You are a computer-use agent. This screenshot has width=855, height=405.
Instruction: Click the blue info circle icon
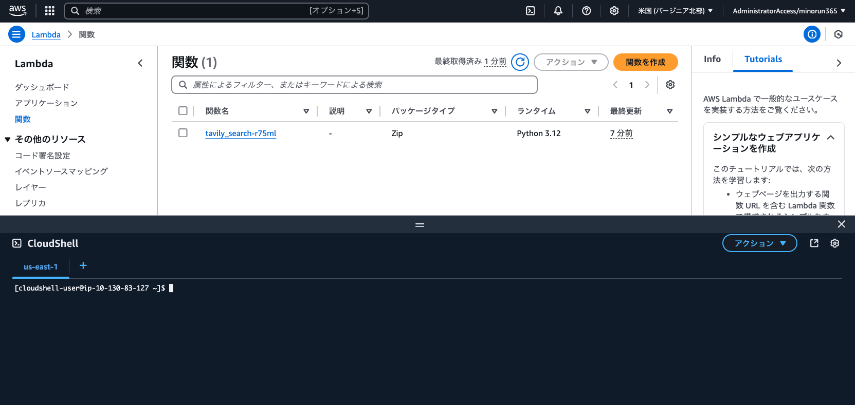812,34
